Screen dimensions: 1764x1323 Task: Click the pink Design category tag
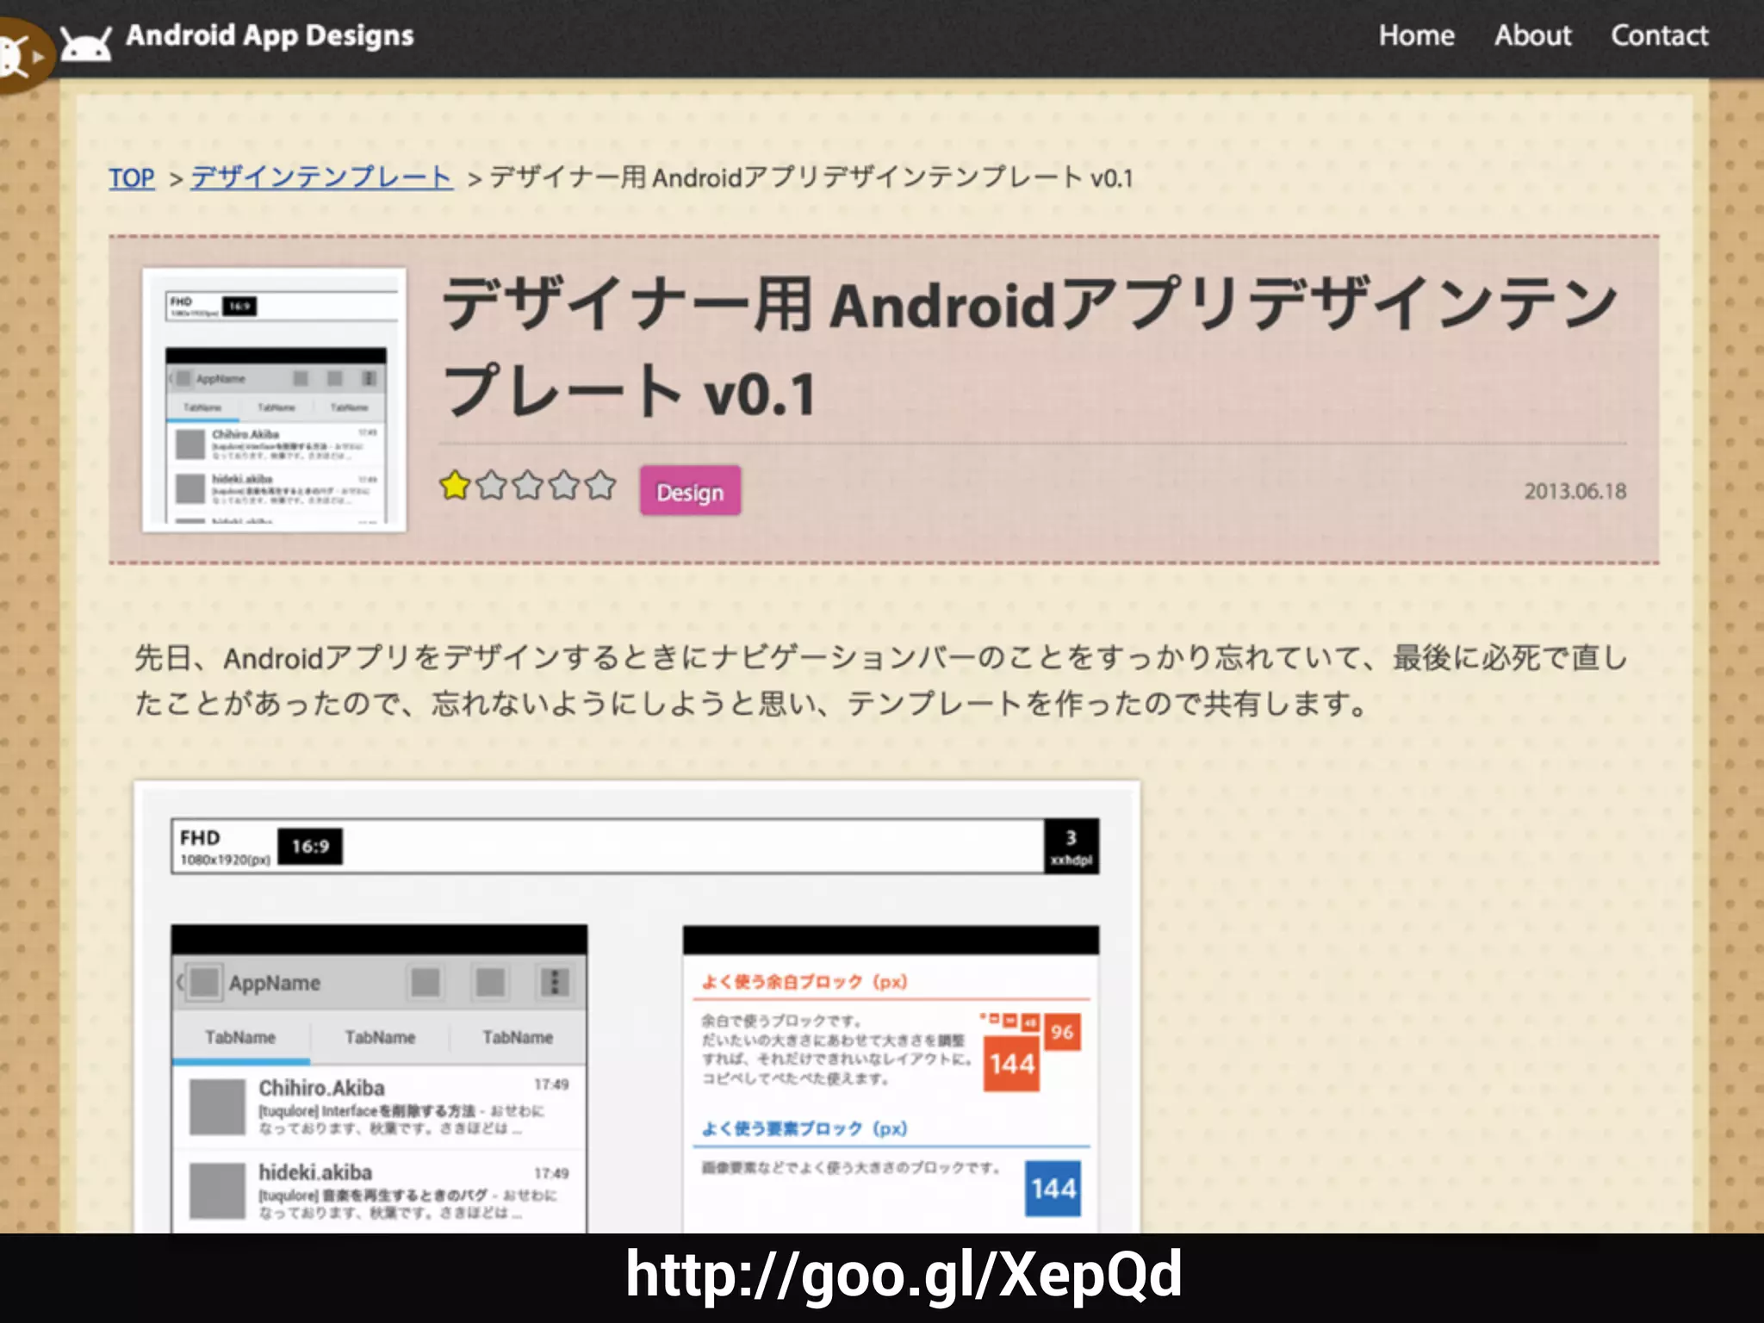[x=690, y=491]
